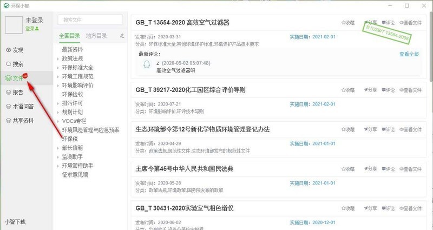Expand the VOCs专栏 tree node
433x230 pixels.
pyautogui.click(x=58, y=121)
